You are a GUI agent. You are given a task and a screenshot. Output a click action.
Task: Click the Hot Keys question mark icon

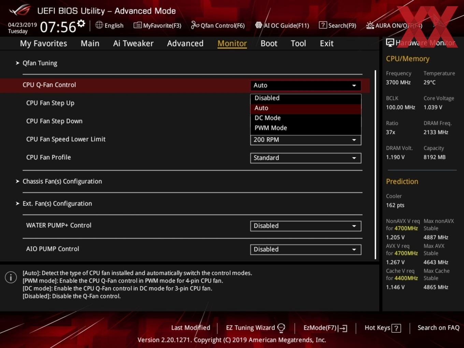pos(396,328)
